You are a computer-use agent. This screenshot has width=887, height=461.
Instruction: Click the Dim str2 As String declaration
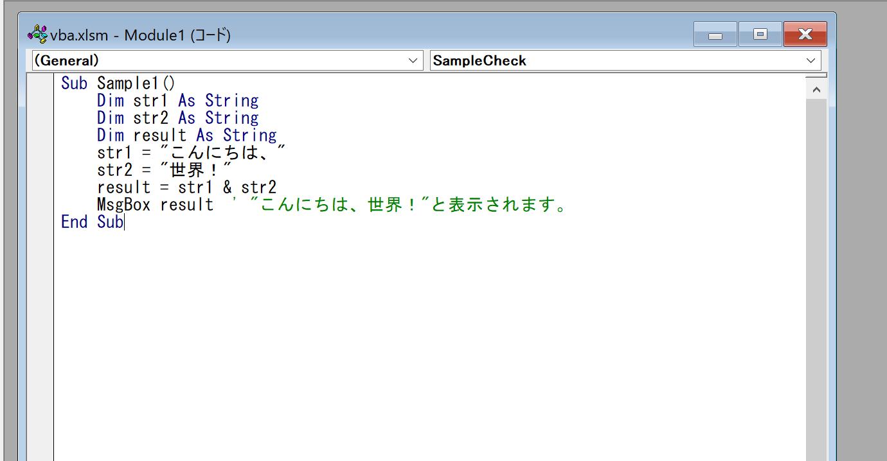177,117
